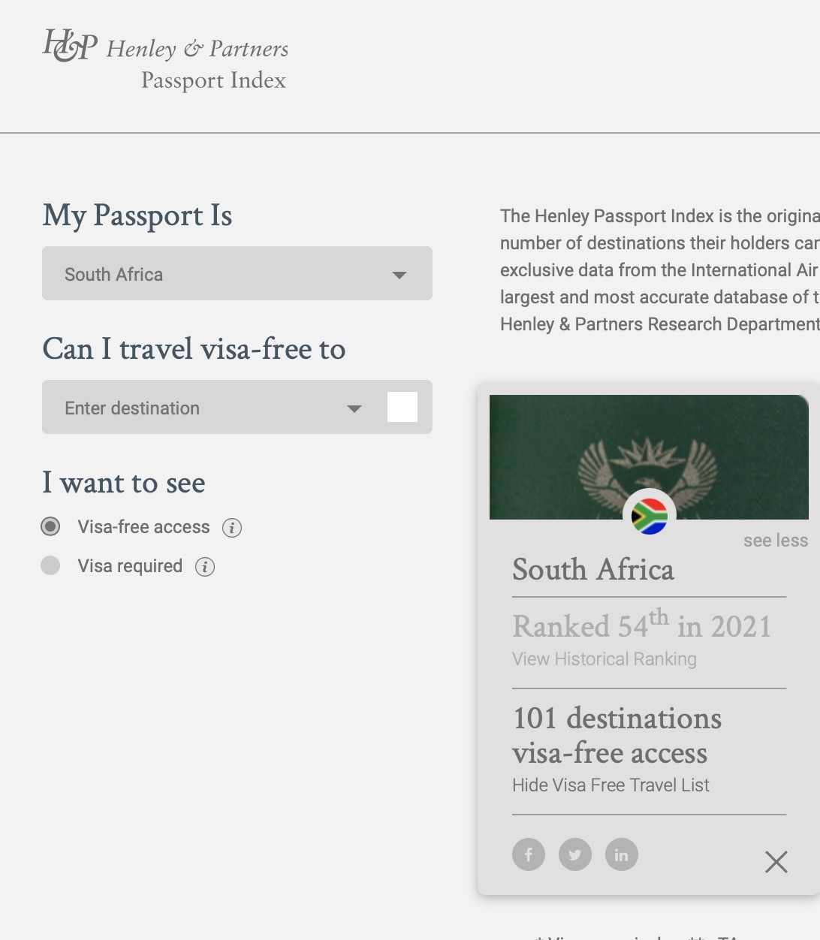Click info icon next to Visa required
The width and height of the screenshot is (820, 940).
tap(205, 567)
